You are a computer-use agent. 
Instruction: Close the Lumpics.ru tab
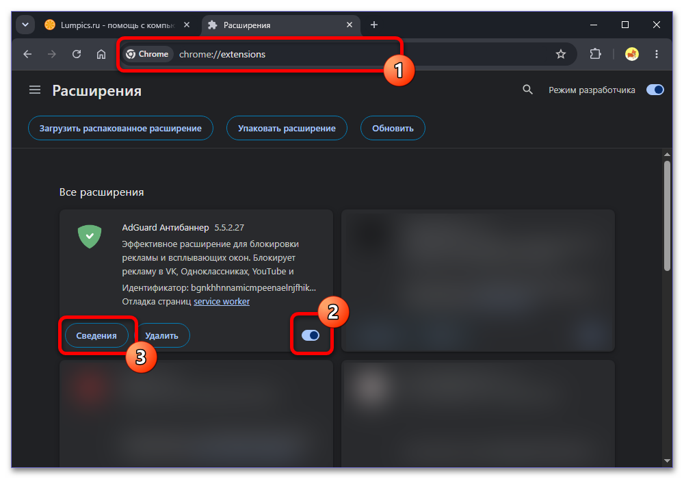tap(187, 25)
